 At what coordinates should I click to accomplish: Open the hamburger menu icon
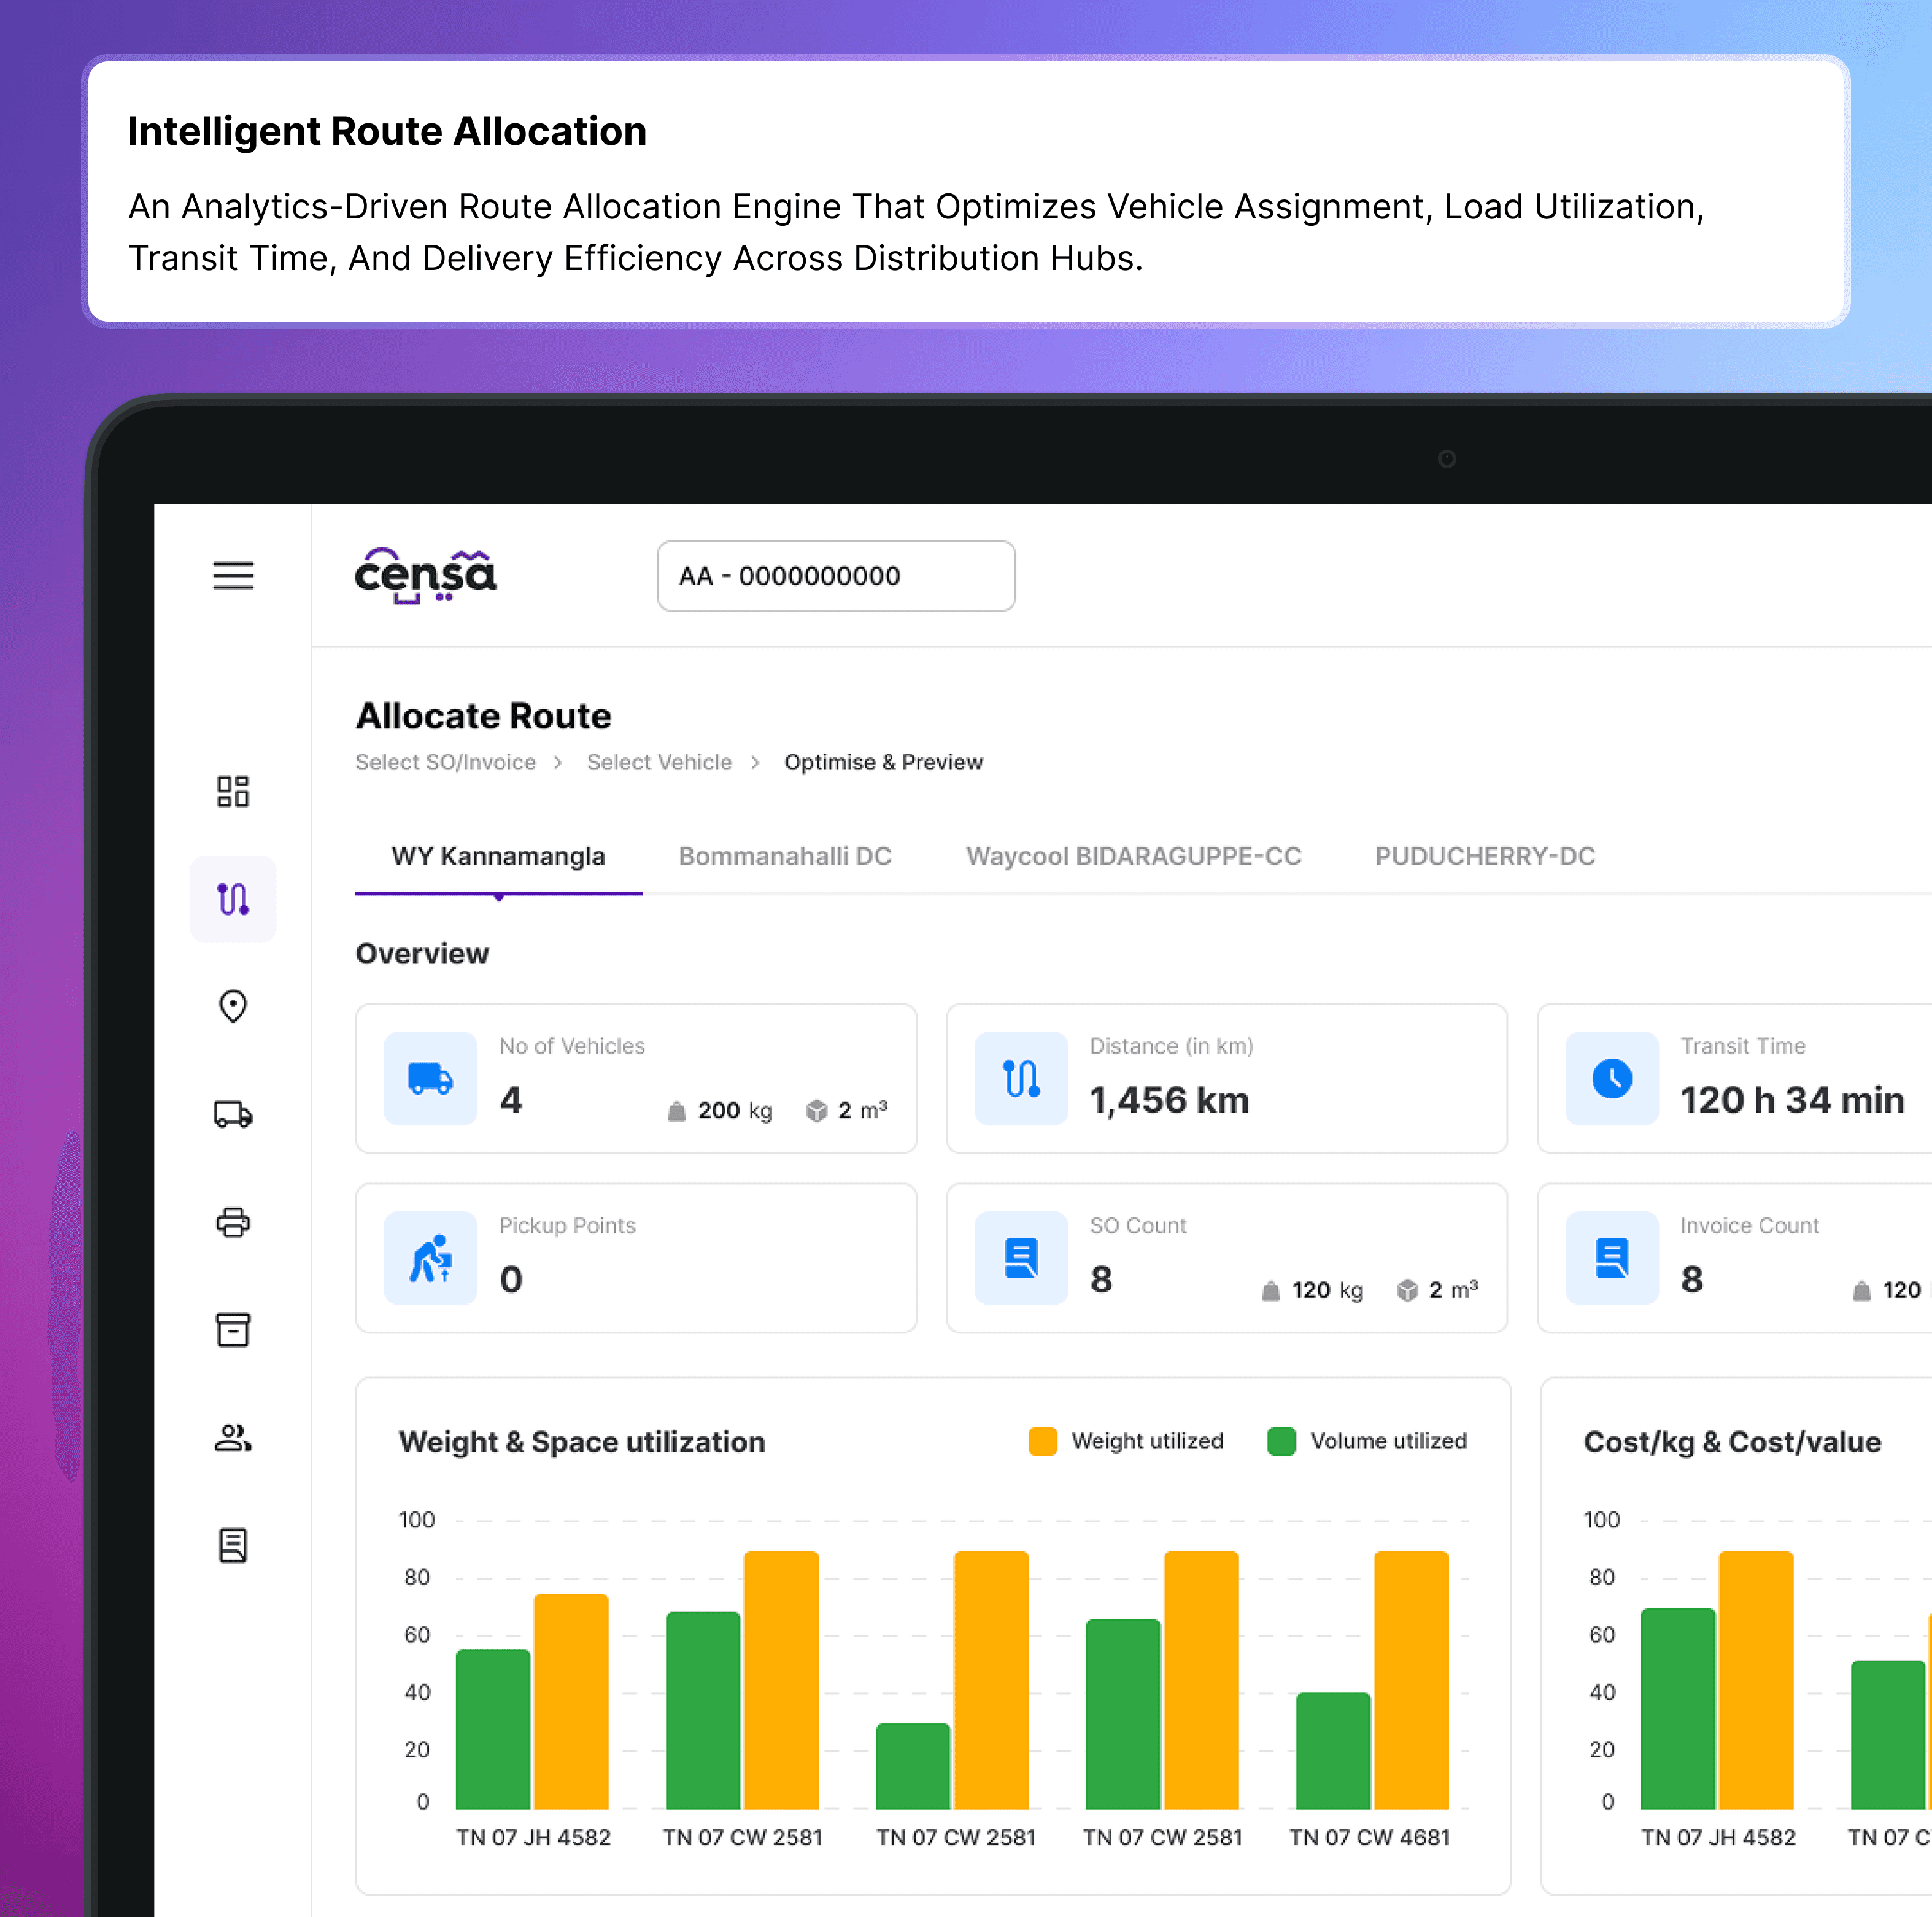pyautogui.click(x=233, y=576)
